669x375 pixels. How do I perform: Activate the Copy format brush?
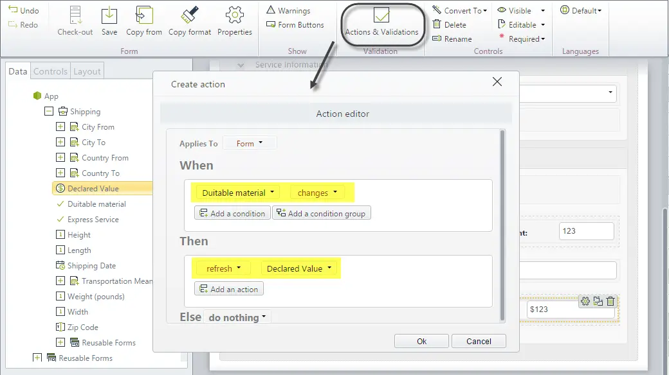[189, 21]
